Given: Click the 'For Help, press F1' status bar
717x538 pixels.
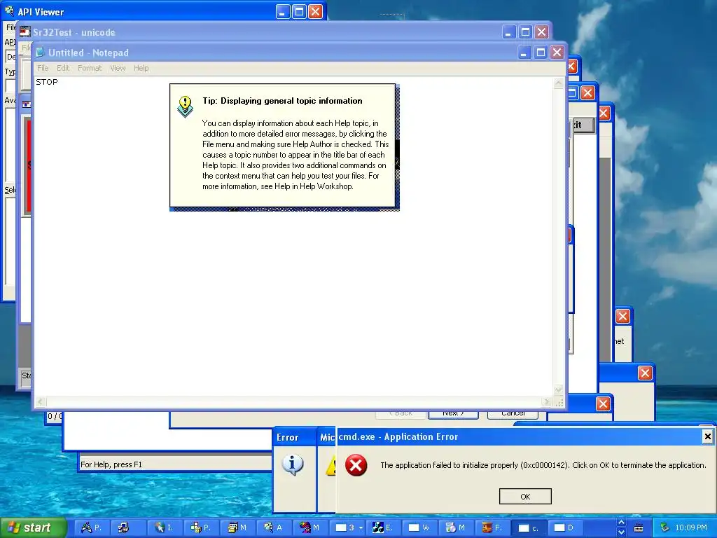Looking at the screenshot, I should pos(175,465).
